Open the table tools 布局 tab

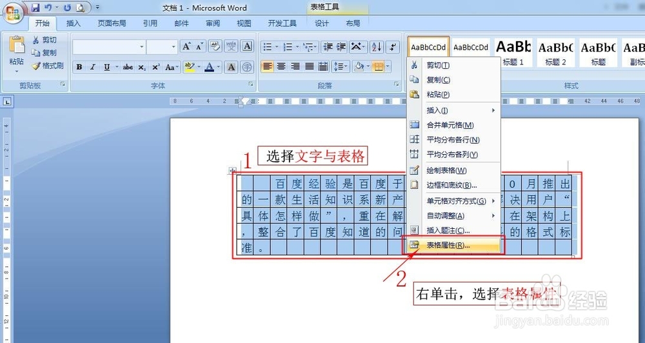(353, 23)
